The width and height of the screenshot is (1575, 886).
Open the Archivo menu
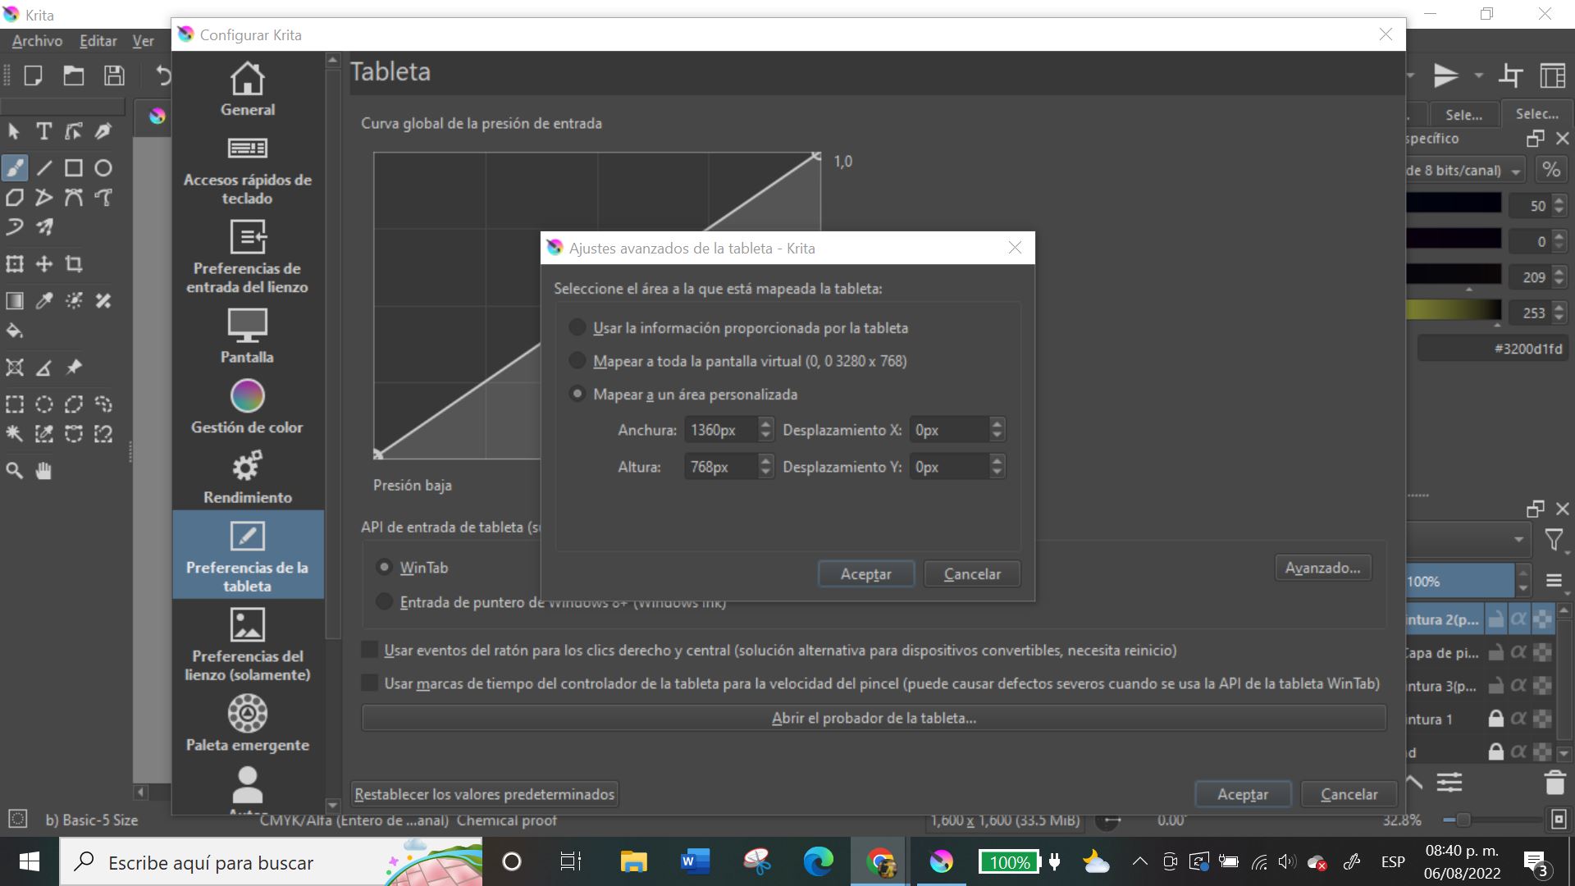(x=35, y=40)
